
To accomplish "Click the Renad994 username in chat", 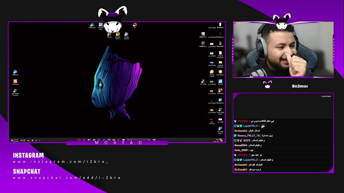I will pos(241,145).
